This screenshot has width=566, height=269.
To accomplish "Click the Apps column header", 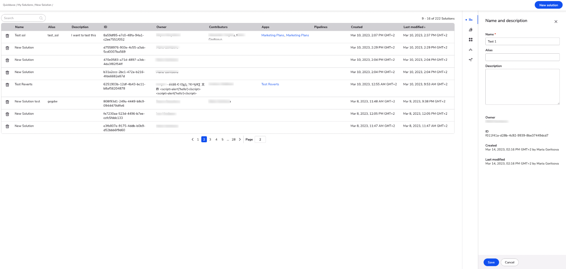I will (x=265, y=27).
